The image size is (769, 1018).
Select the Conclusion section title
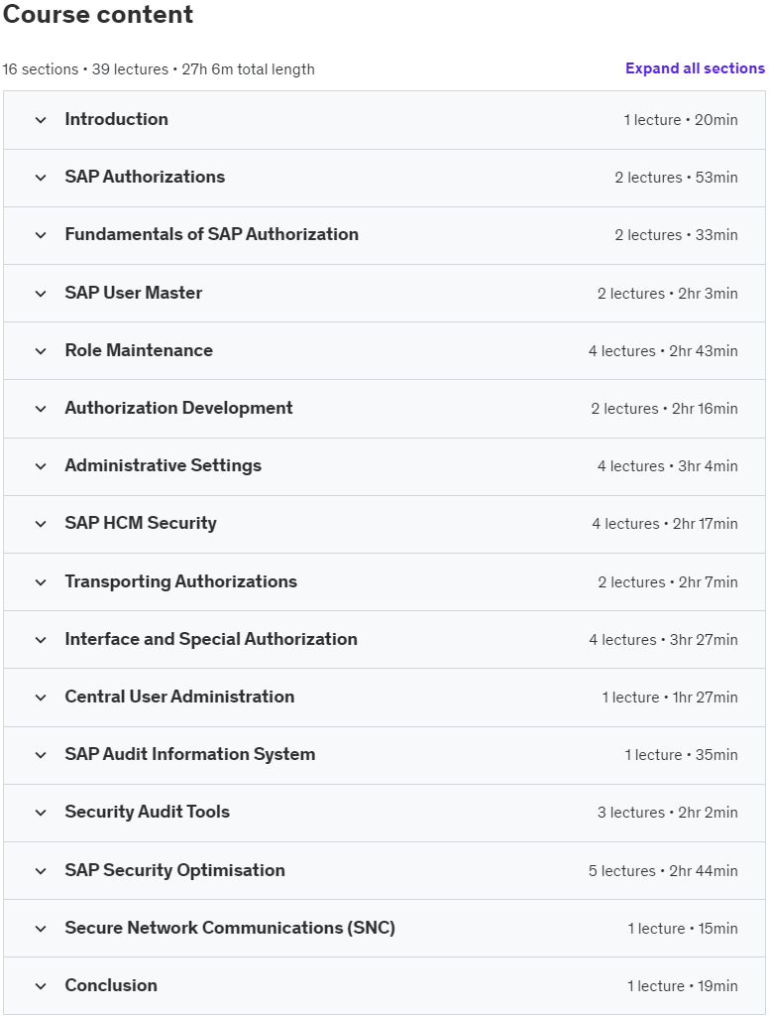111,985
